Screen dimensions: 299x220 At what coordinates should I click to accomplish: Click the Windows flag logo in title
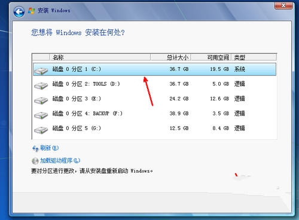tap(31, 11)
